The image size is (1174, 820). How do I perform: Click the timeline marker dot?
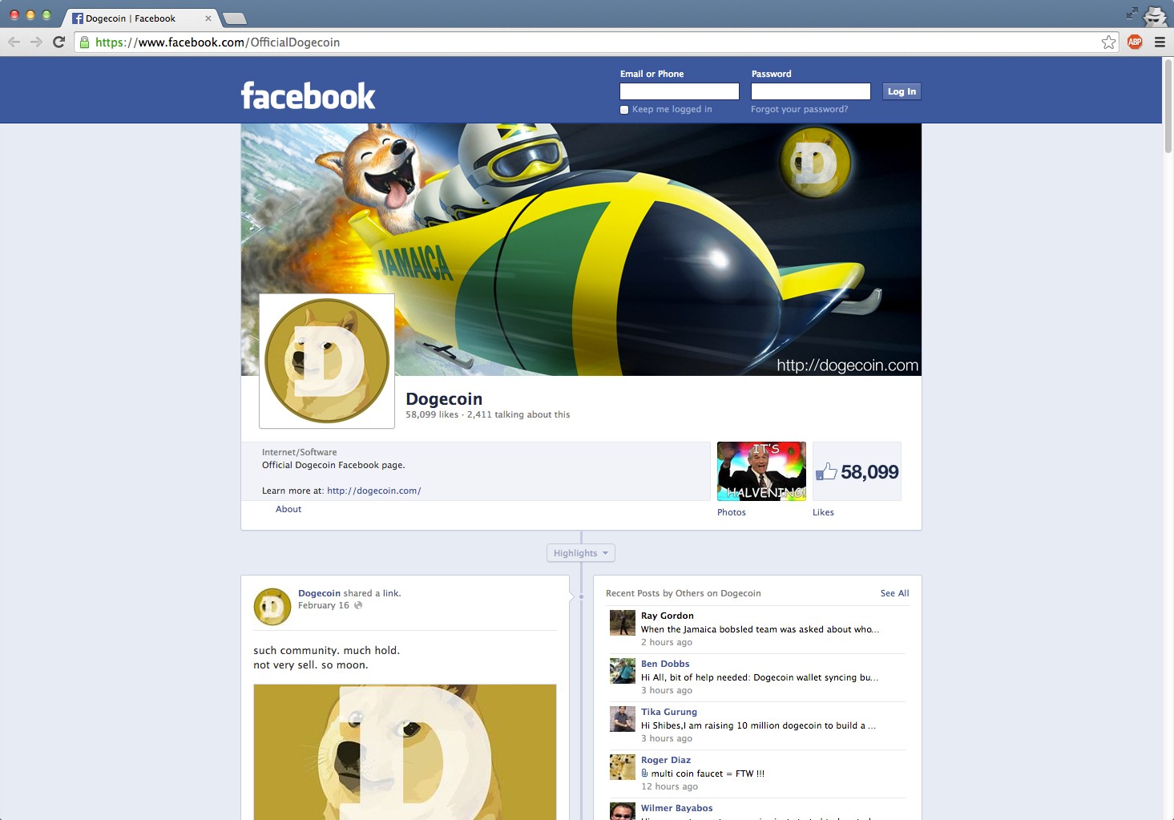pyautogui.click(x=581, y=596)
